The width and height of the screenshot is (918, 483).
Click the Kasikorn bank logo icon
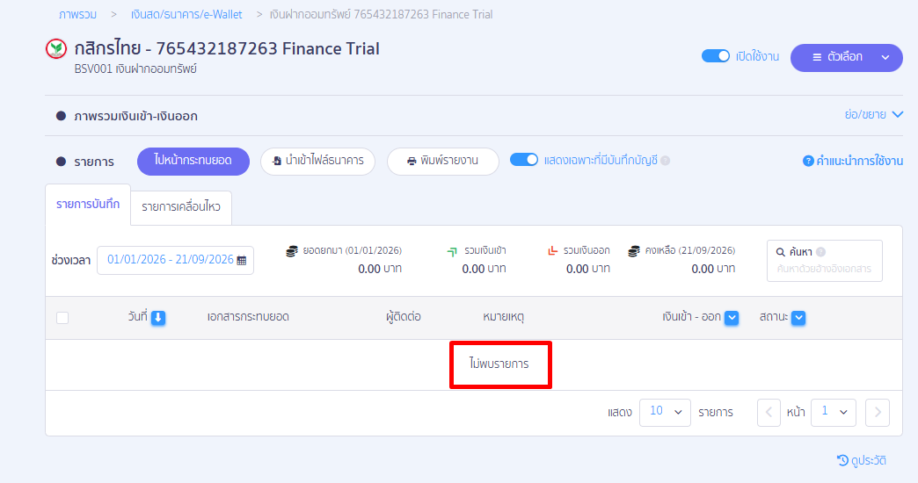click(x=56, y=48)
